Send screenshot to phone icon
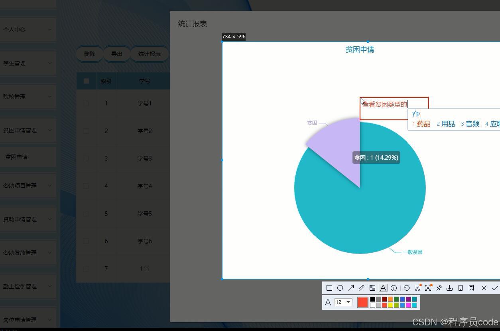This screenshot has width=500, height=331. (461, 288)
